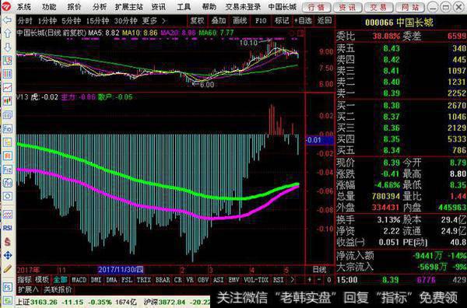Click the 交易 button at top right
Image resolution: width=467 pixels, height=308 pixels.
coord(378,7)
